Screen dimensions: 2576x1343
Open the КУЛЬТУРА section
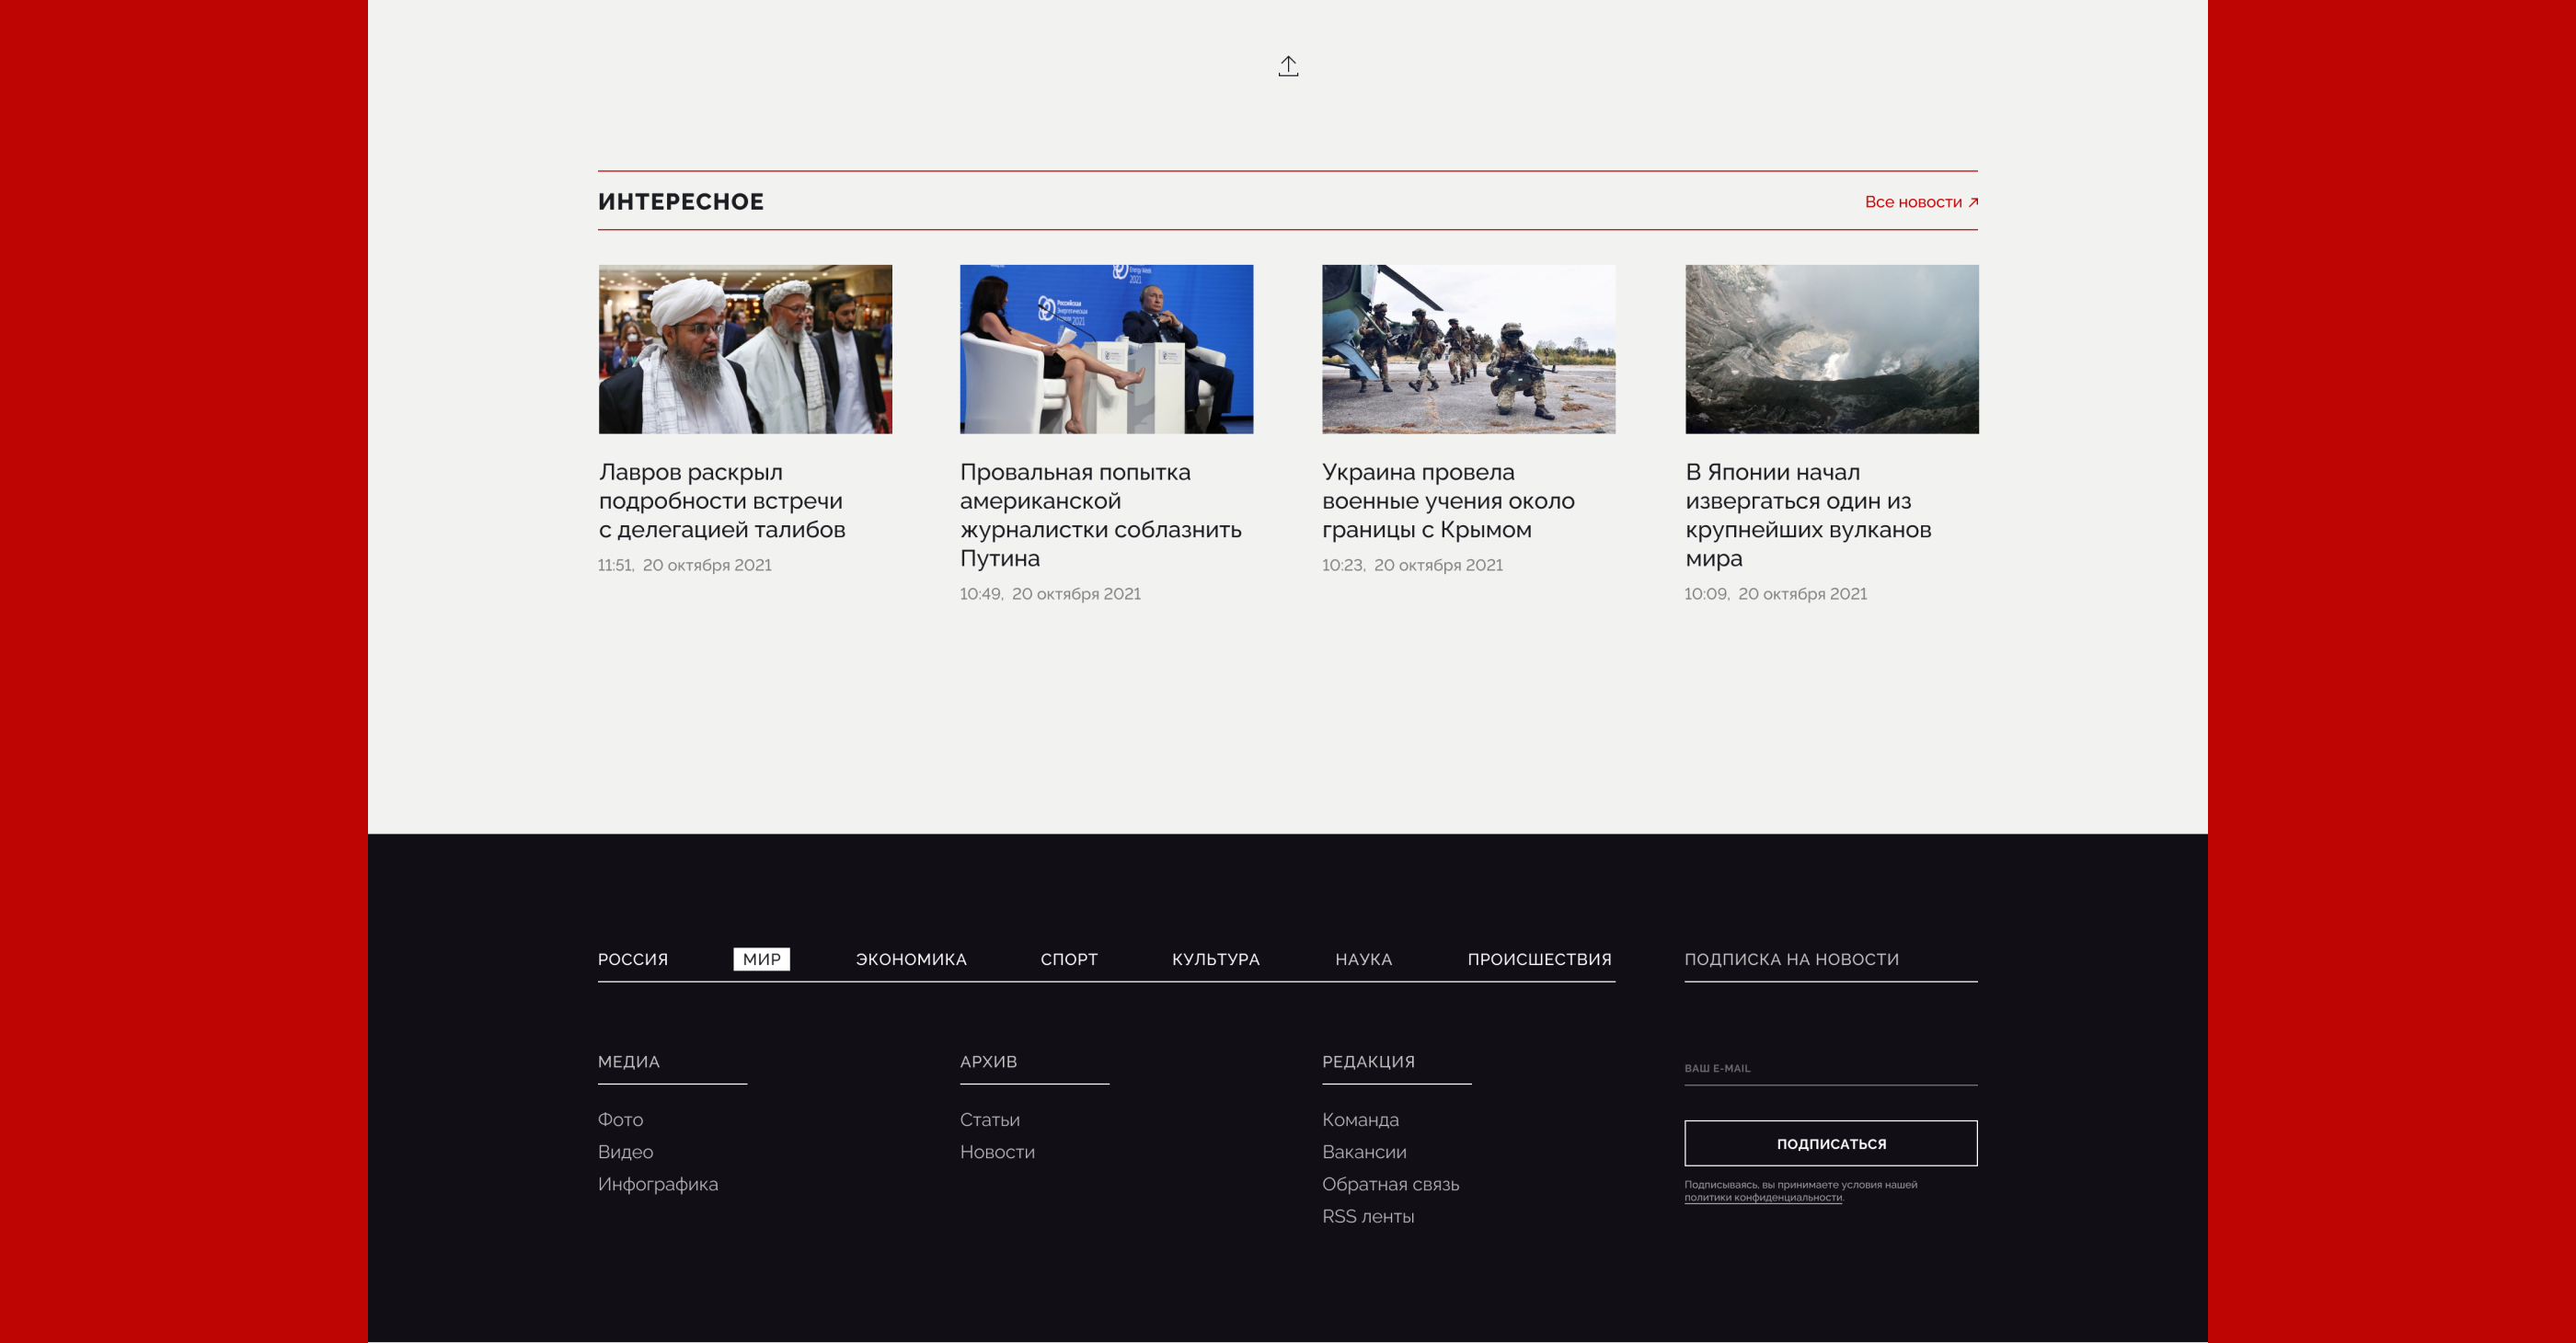1215,959
